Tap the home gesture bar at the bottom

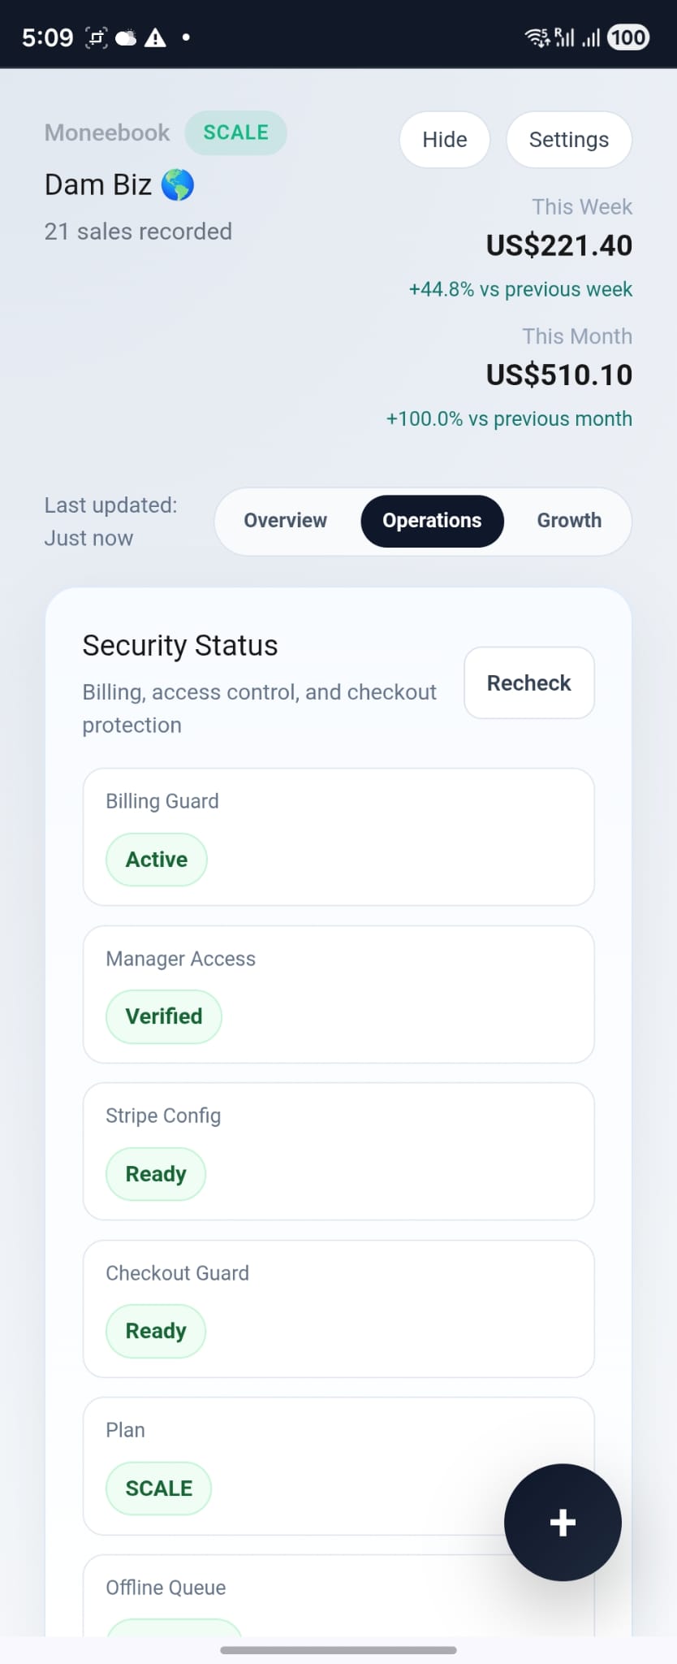coord(338,1649)
